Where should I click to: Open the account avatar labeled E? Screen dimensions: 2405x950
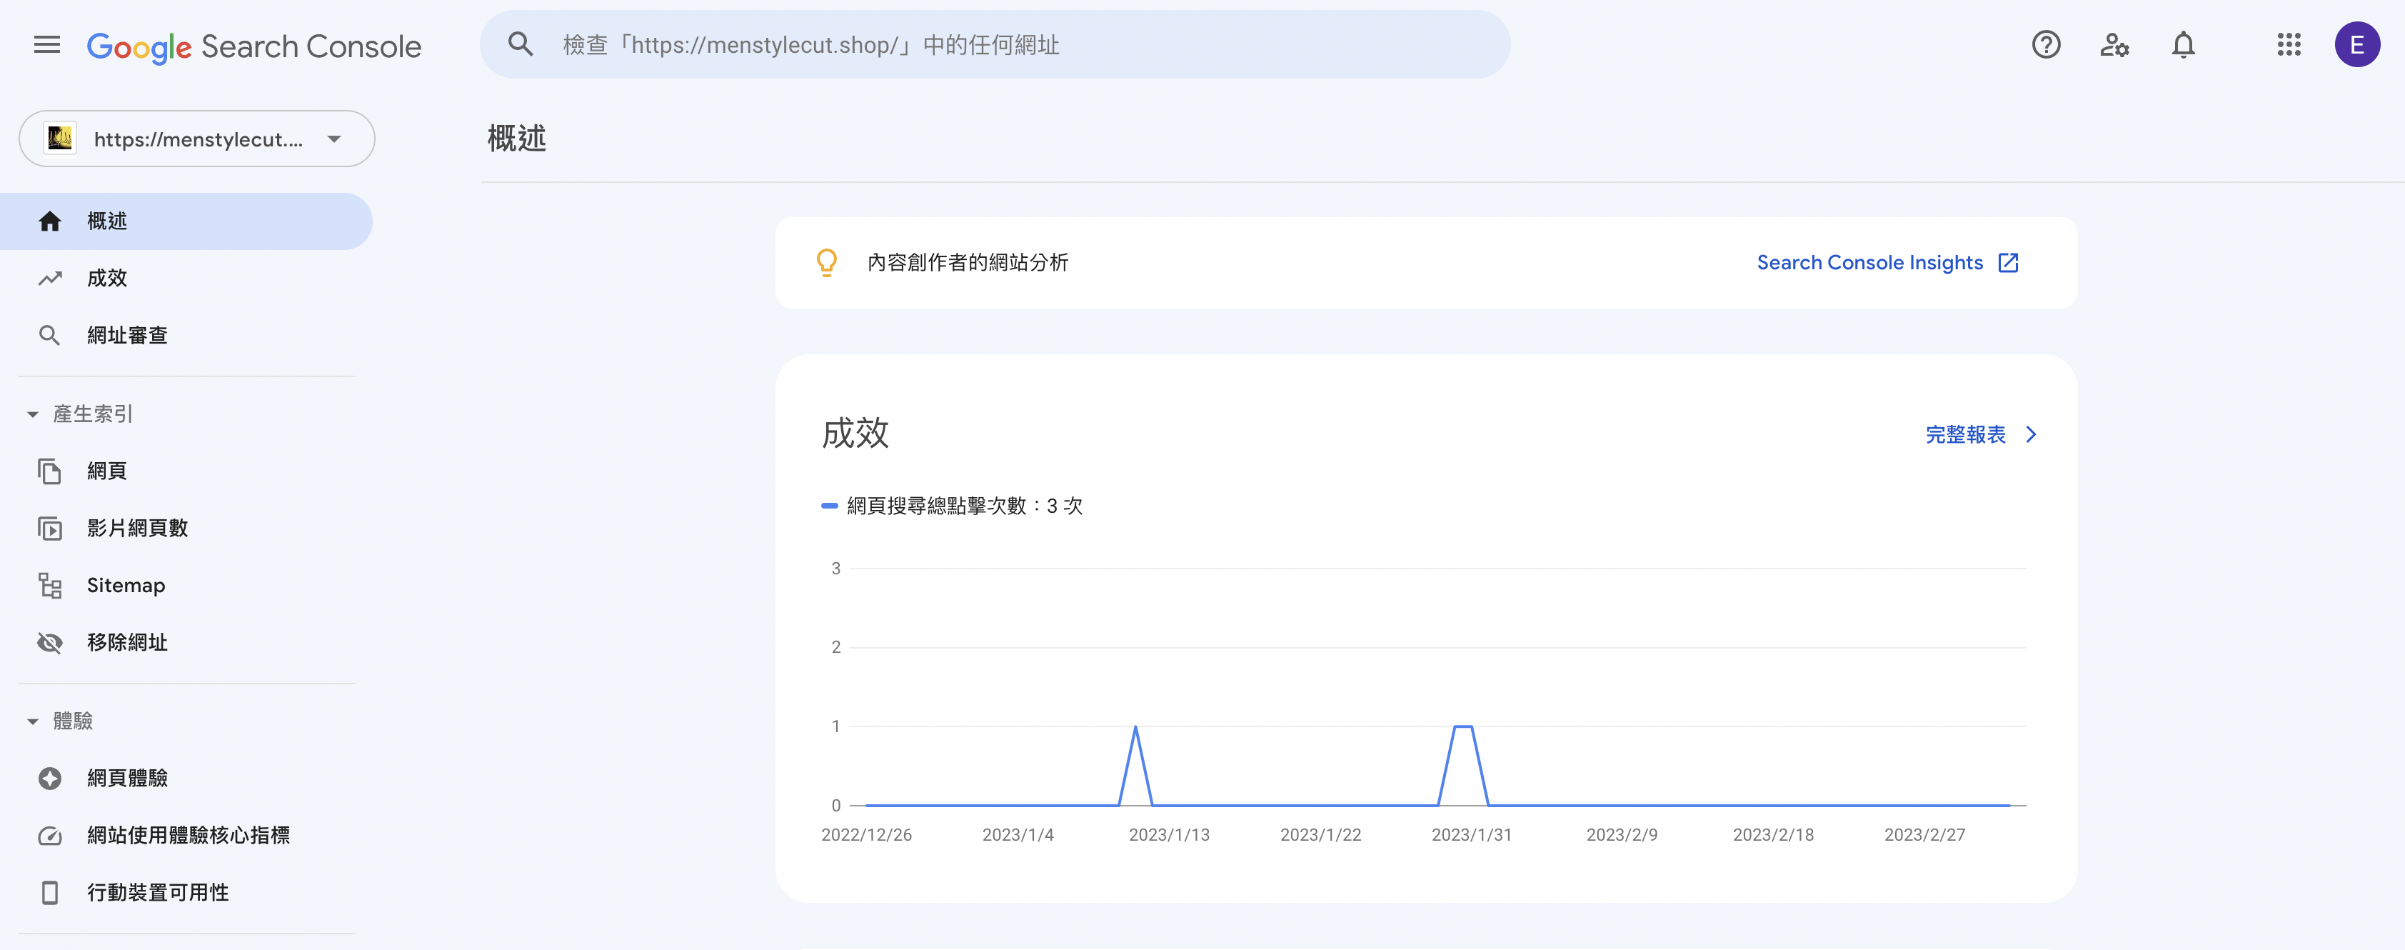pyautogui.click(x=2356, y=44)
